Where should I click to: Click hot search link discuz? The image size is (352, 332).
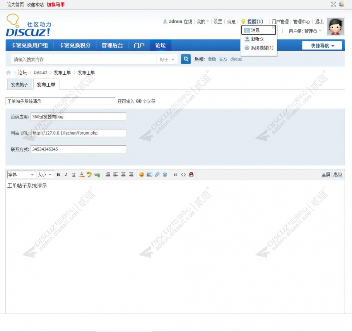236,59
